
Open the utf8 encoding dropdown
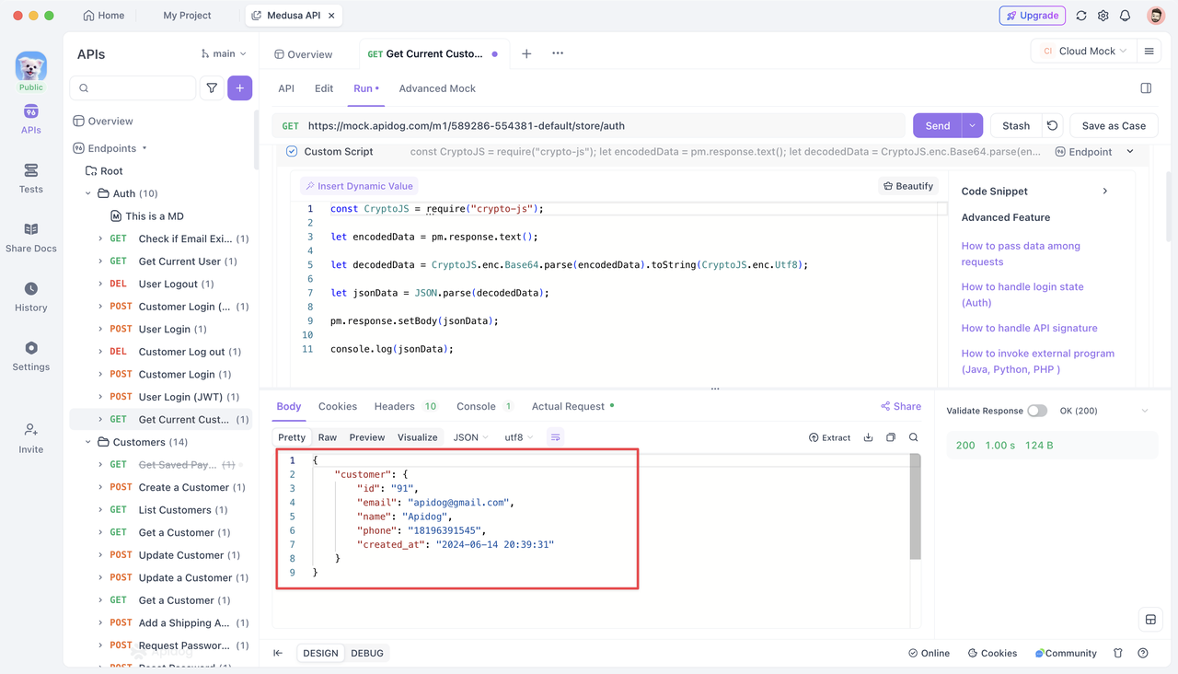519,437
